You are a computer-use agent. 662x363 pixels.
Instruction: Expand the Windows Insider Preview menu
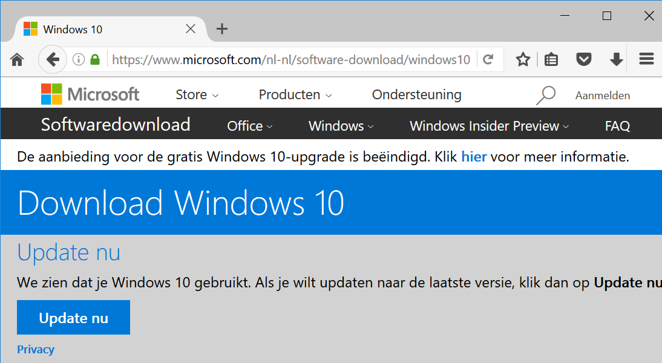tap(488, 126)
